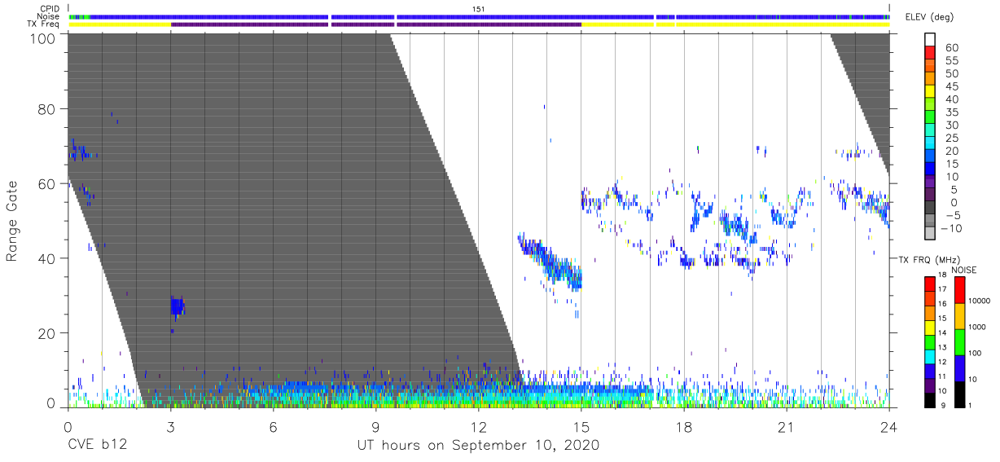The image size is (1000, 462).
Task: Click the 'NOISE' legend title
Action: tap(963, 270)
